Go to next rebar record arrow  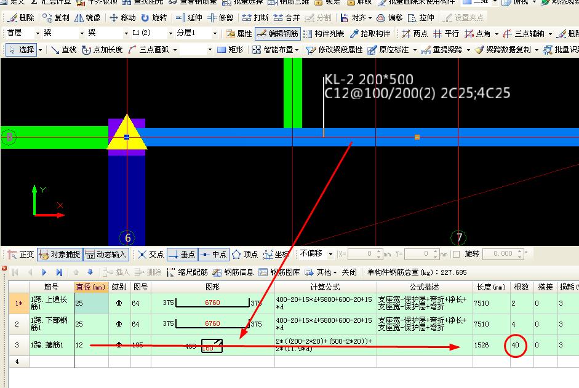[x=44, y=272]
